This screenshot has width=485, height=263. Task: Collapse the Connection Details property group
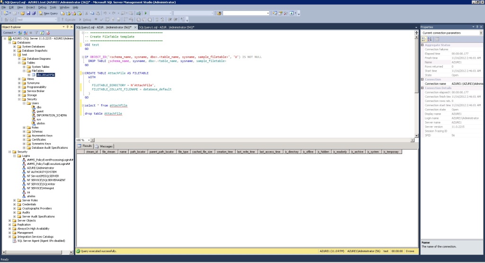coord(422,88)
